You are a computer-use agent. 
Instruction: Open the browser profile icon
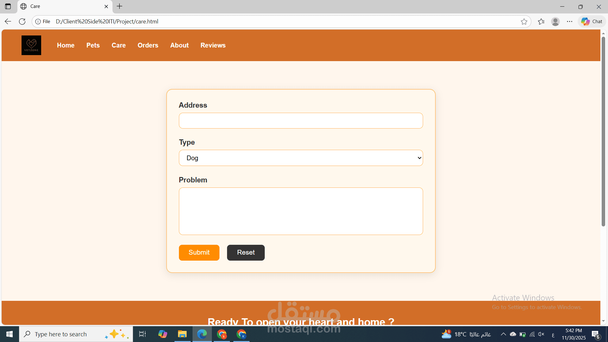[x=555, y=22]
